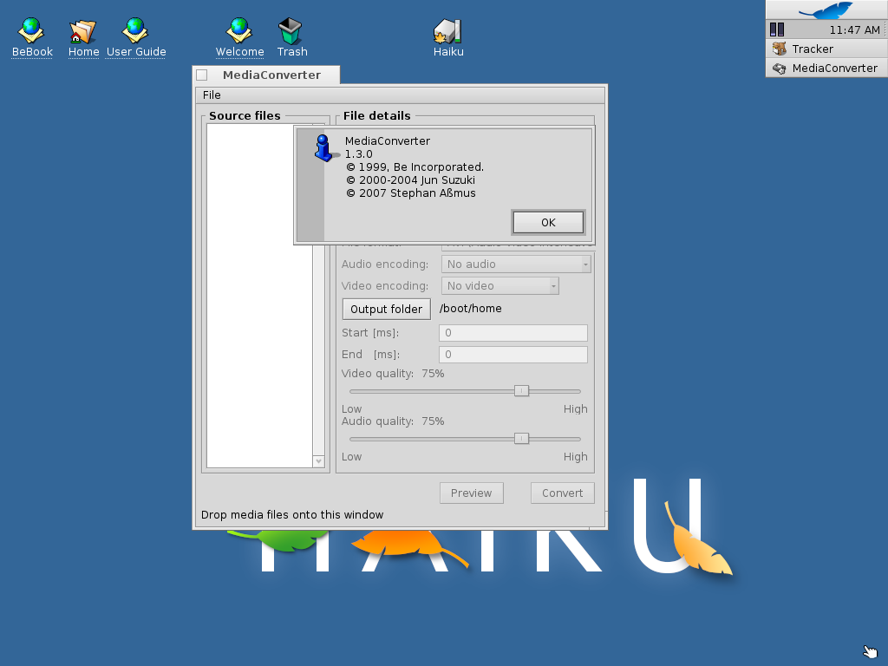The image size is (888, 666).
Task: Click the Start [ms] input field
Action: pos(513,333)
